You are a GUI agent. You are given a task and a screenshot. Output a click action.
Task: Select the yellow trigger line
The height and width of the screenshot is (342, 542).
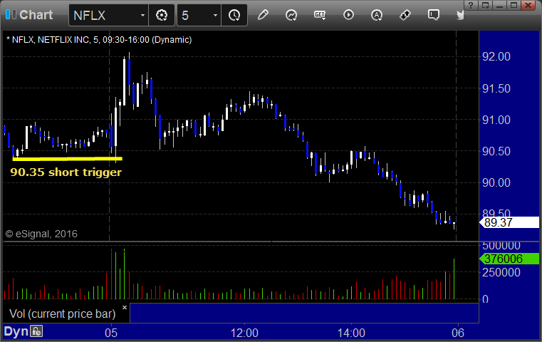click(x=67, y=159)
